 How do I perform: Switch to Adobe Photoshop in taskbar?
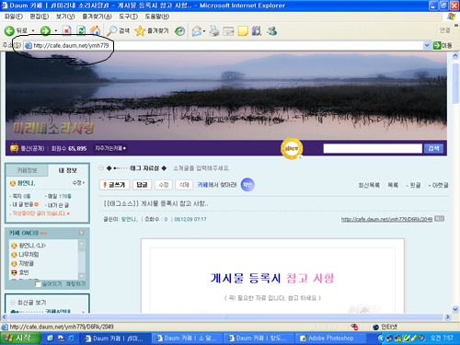pos(330,339)
